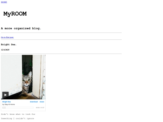Click the divider line below the post date
163x122 pixels.
(x=61, y=54)
